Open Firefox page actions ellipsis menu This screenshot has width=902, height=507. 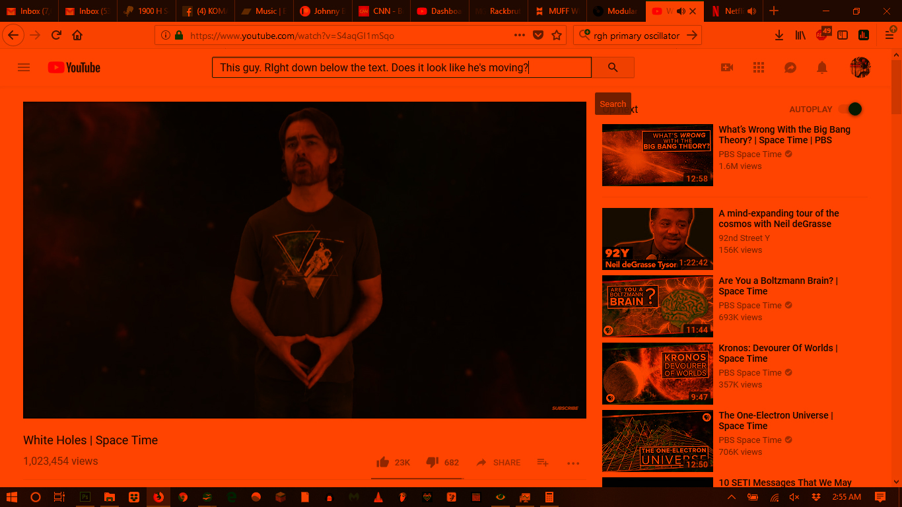pos(520,36)
